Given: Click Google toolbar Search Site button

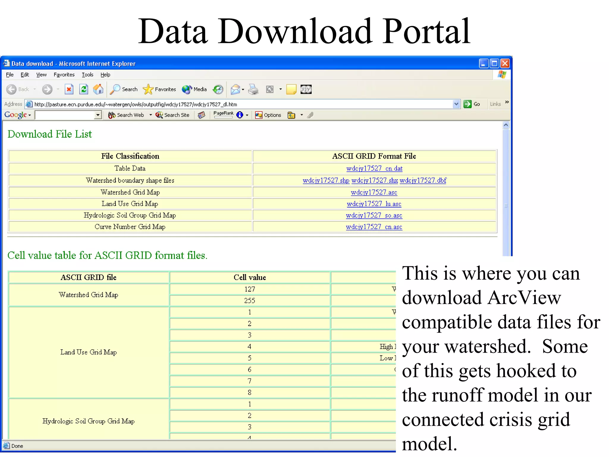Looking at the screenshot, I should point(172,115).
